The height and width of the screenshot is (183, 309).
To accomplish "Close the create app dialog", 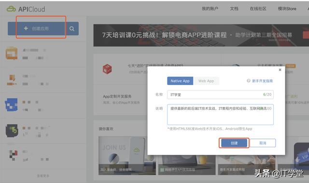I will point(280,70).
